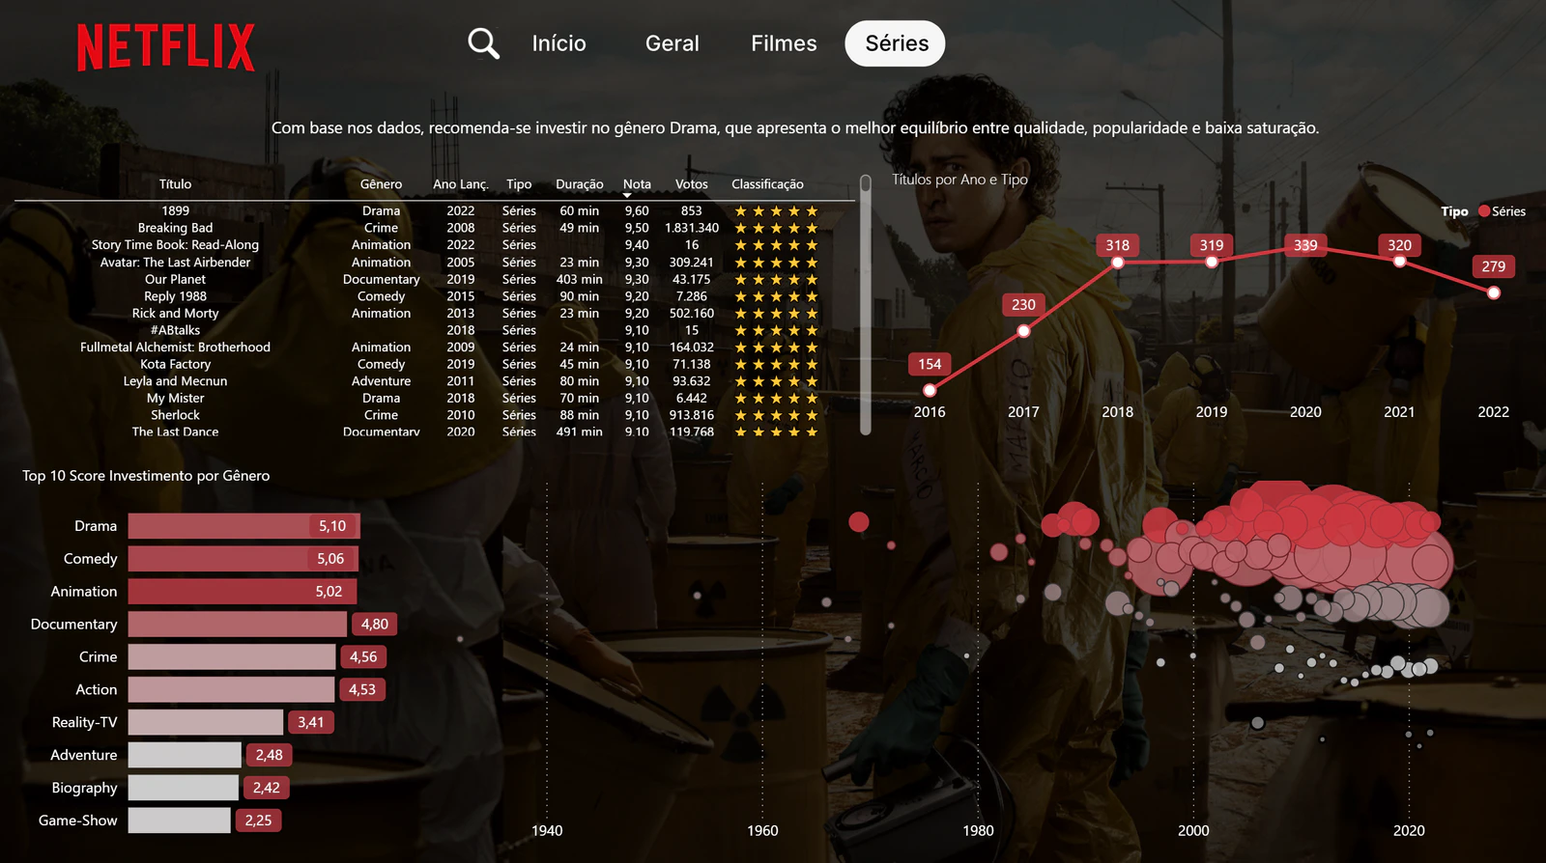Image resolution: width=1546 pixels, height=863 pixels.
Task: Click the Our Planet title row
Action: (175, 280)
